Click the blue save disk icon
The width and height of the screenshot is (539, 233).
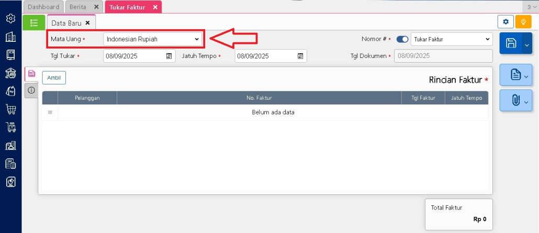point(511,44)
